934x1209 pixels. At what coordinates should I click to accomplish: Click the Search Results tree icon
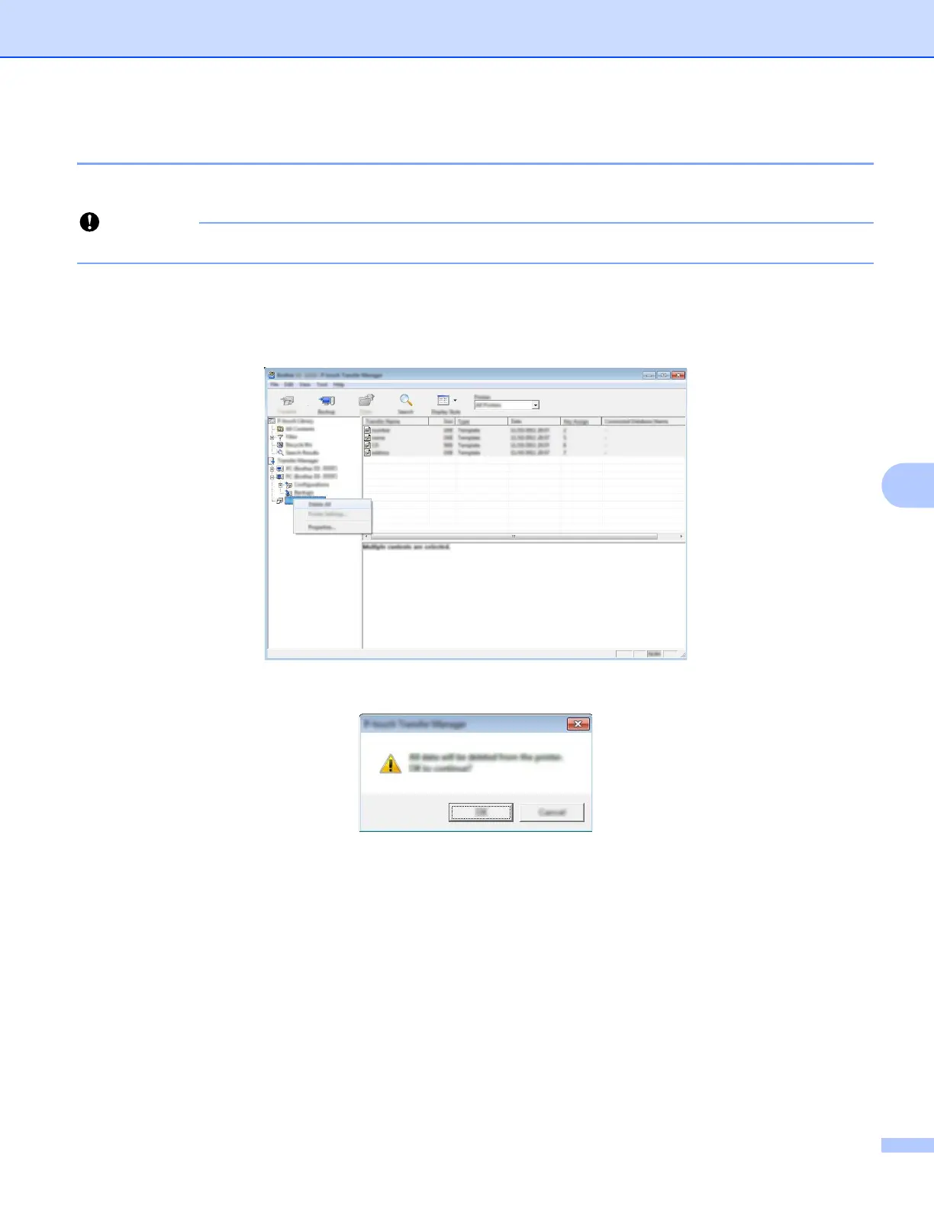[x=280, y=453]
